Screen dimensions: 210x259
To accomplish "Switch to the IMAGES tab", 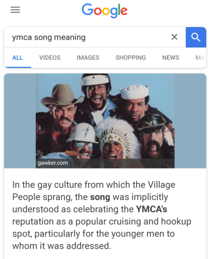I will pos(88,57).
